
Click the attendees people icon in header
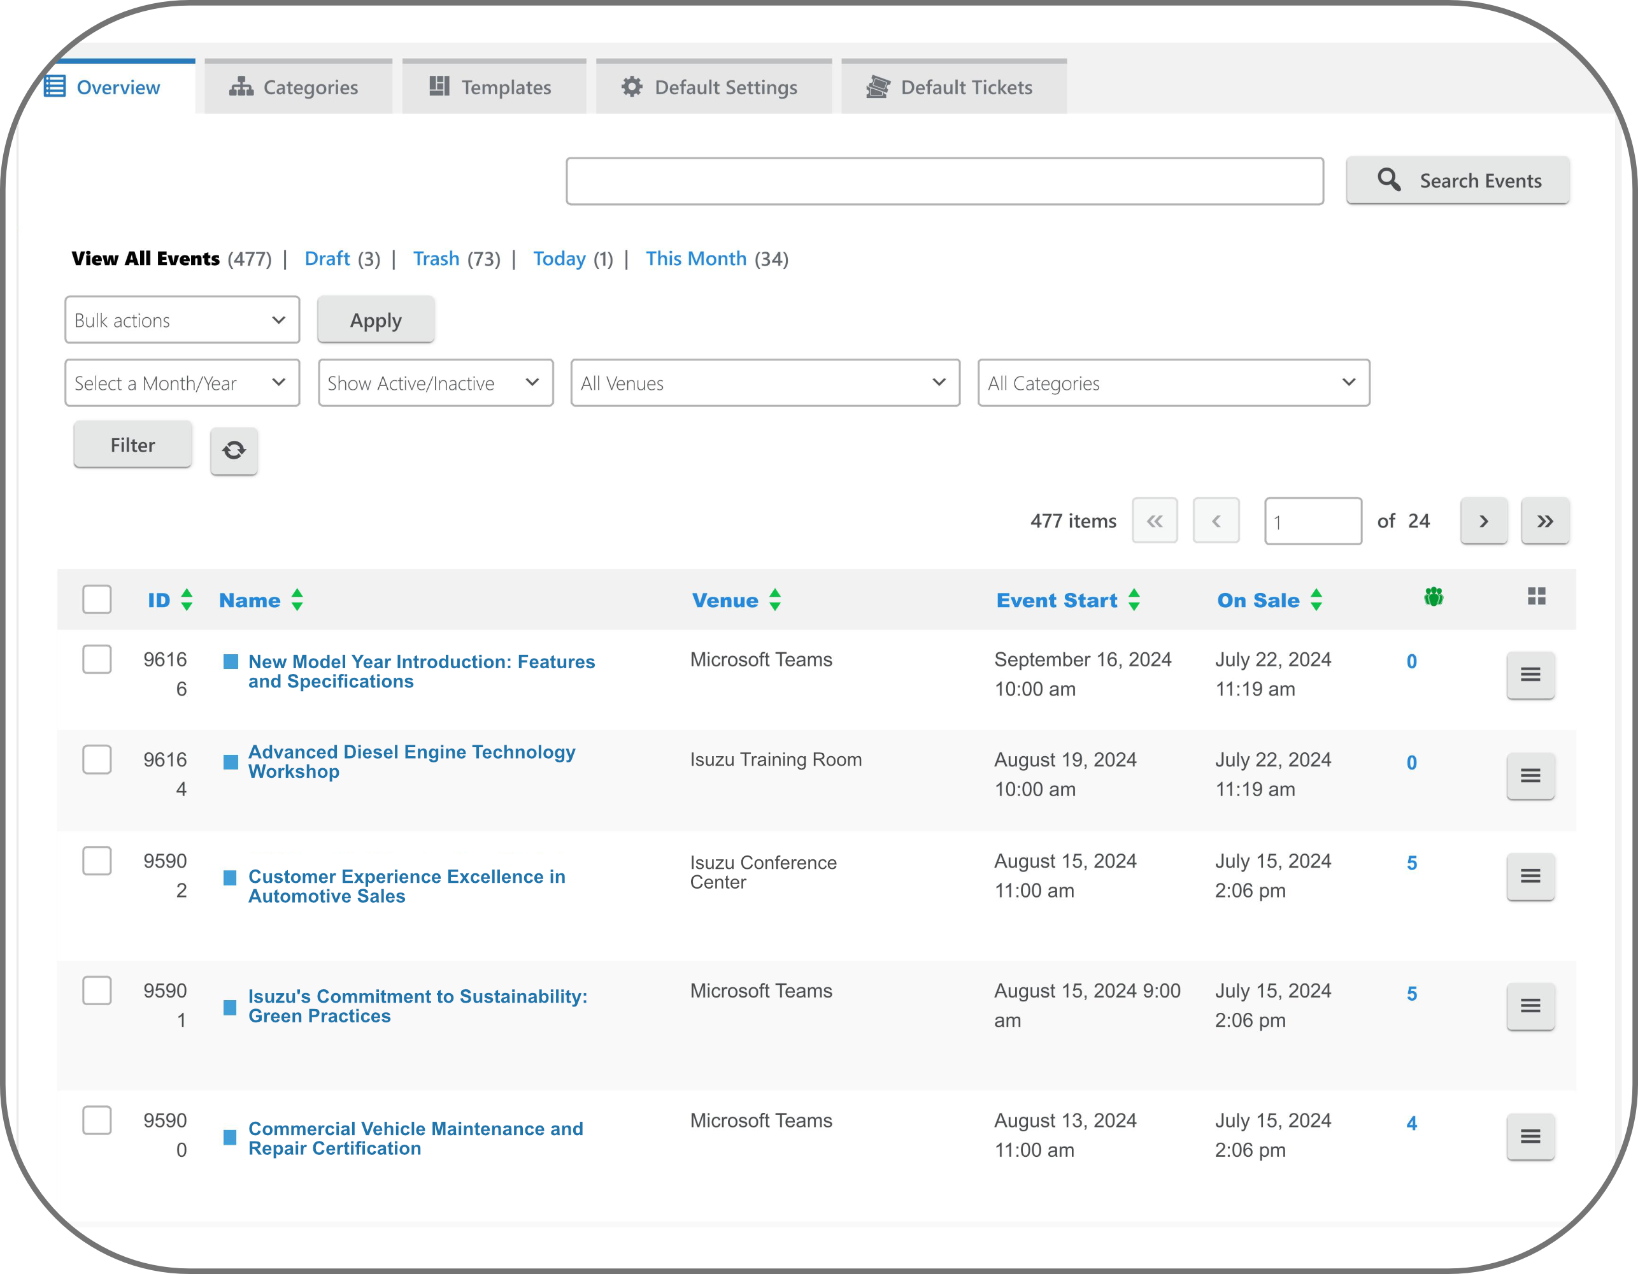(x=1433, y=598)
